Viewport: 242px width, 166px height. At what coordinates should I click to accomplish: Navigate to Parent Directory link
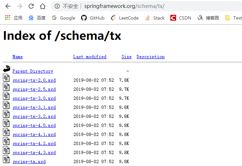pyautogui.click(x=33, y=71)
